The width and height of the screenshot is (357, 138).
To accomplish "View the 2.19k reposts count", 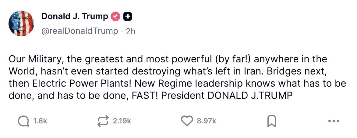I will coord(122,121).
